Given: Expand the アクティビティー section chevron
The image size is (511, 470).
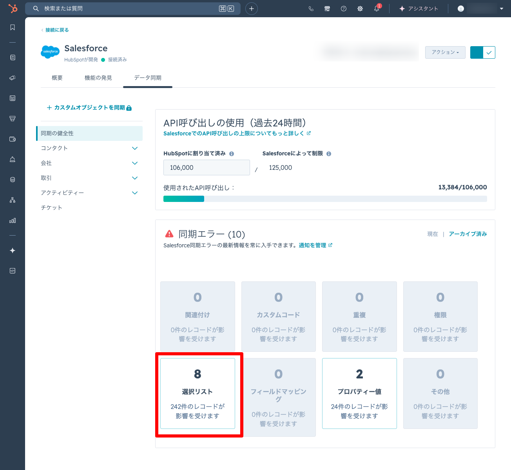Looking at the screenshot, I should coord(135,193).
